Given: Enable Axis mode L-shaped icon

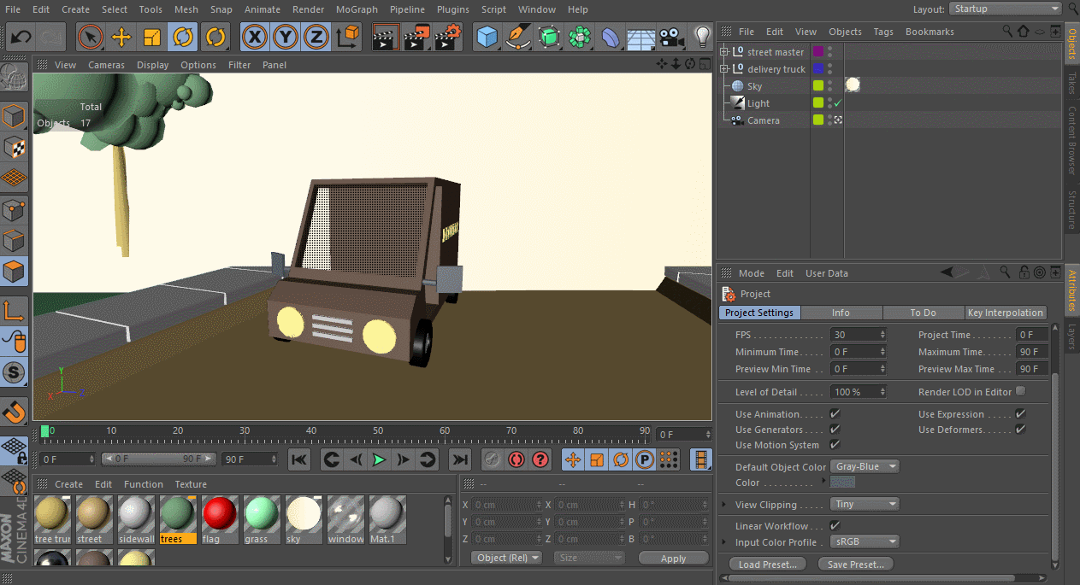Looking at the screenshot, I should [15, 311].
